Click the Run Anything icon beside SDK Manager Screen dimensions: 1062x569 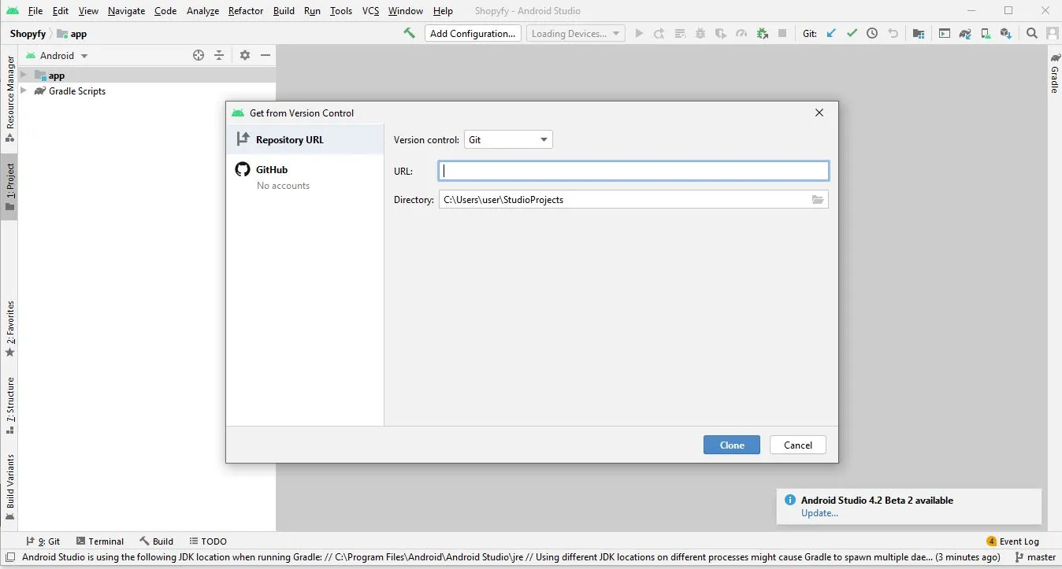coord(945,33)
